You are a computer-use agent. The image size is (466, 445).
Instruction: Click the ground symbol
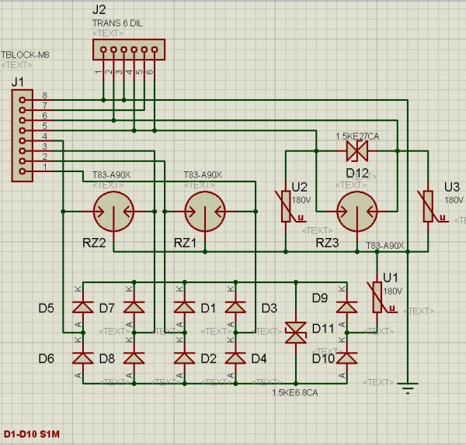tap(408, 387)
